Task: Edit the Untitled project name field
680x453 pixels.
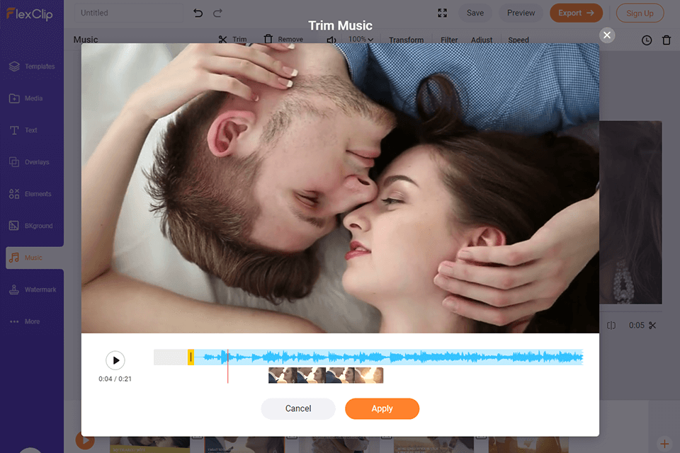Action: point(129,13)
